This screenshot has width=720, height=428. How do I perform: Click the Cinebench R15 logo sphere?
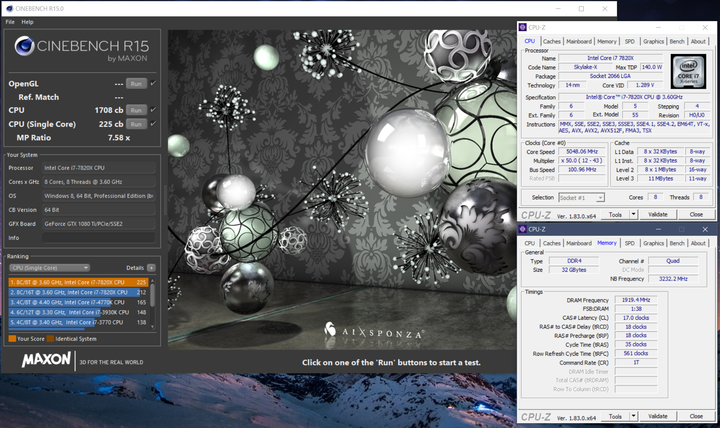point(25,46)
